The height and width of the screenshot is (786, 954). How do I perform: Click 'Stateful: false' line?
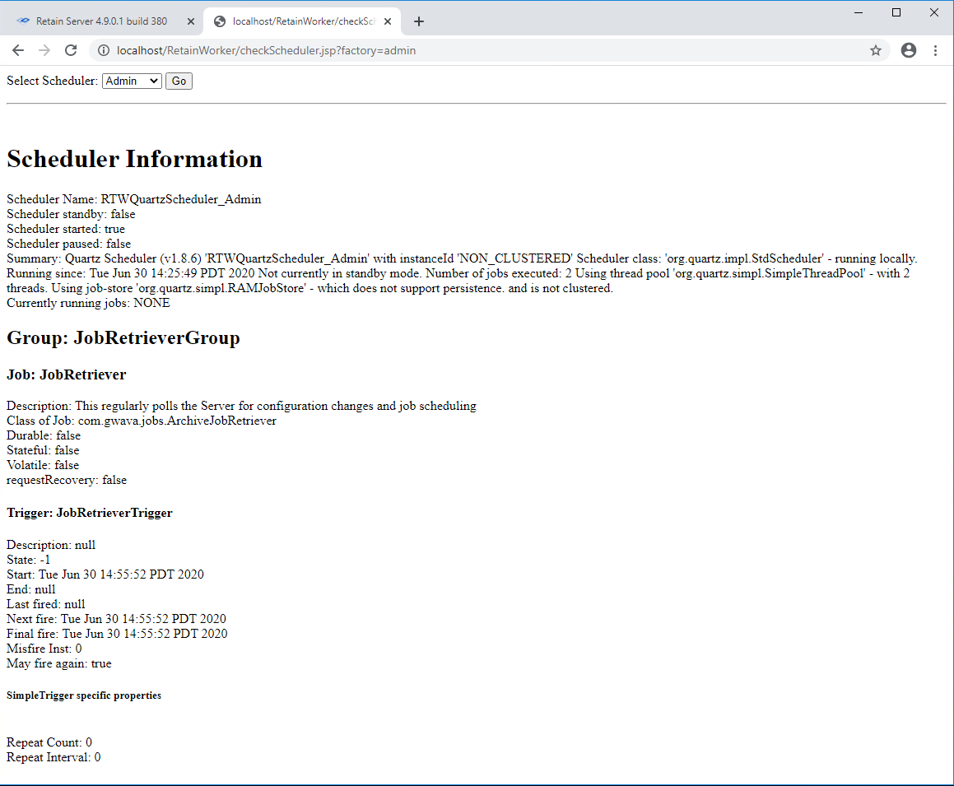[43, 450]
